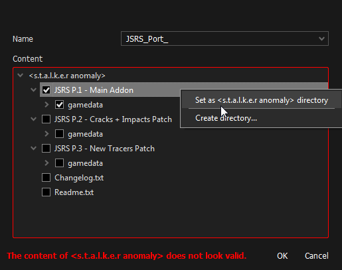Select JSRS P.3 - New Tracers Patch row
The height and width of the screenshot is (270, 342).
click(104, 149)
